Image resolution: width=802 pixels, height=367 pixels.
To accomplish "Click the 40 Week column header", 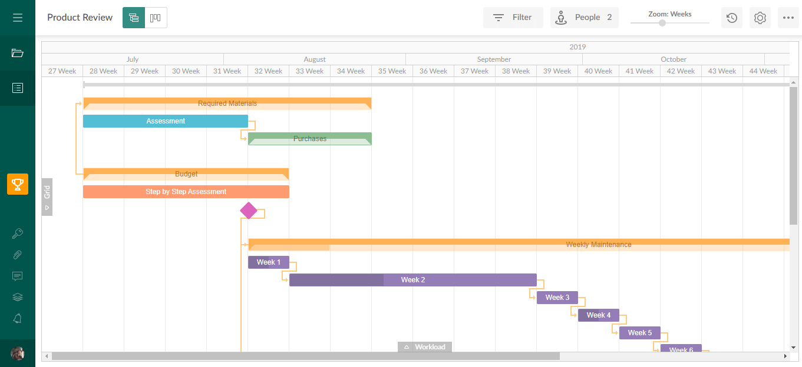I will coord(599,71).
